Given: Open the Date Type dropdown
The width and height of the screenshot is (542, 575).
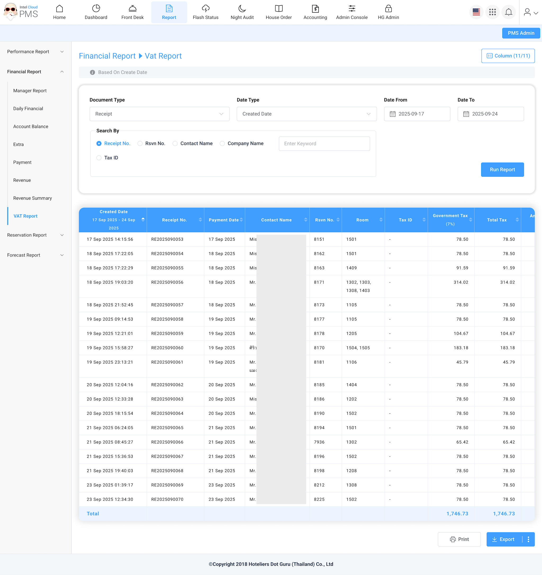Looking at the screenshot, I should tap(306, 114).
